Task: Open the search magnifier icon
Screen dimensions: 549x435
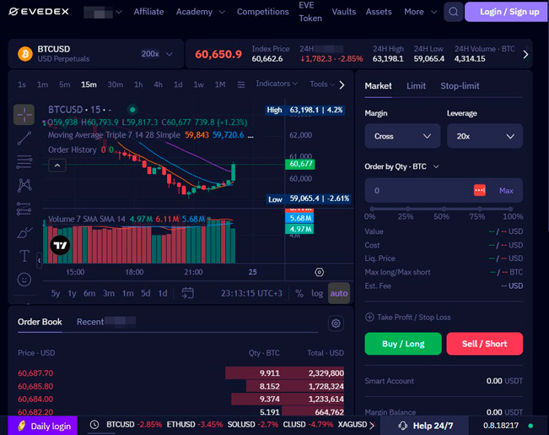Action: 454,12
